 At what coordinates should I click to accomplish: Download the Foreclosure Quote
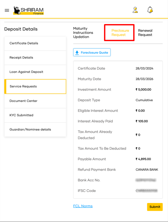pyautogui.click(x=92, y=52)
